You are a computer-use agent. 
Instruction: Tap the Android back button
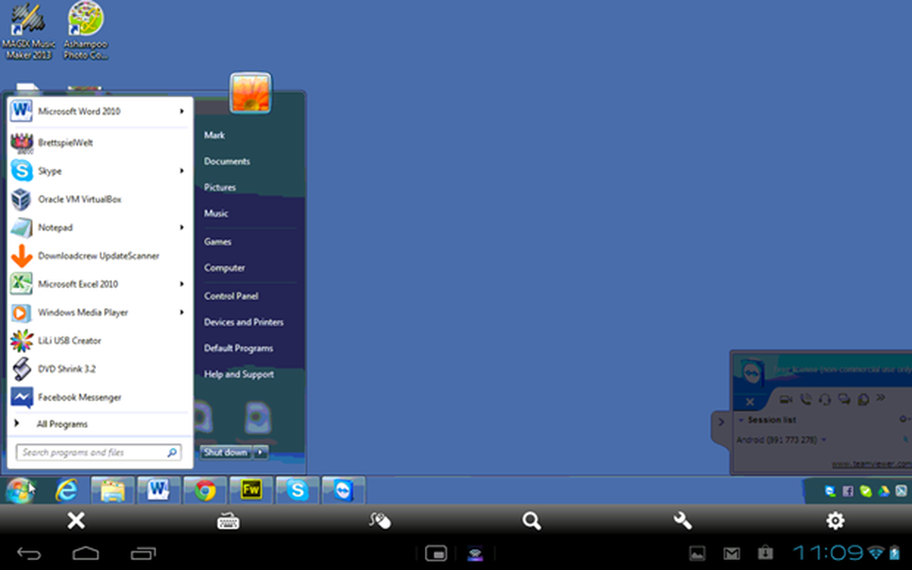28,554
